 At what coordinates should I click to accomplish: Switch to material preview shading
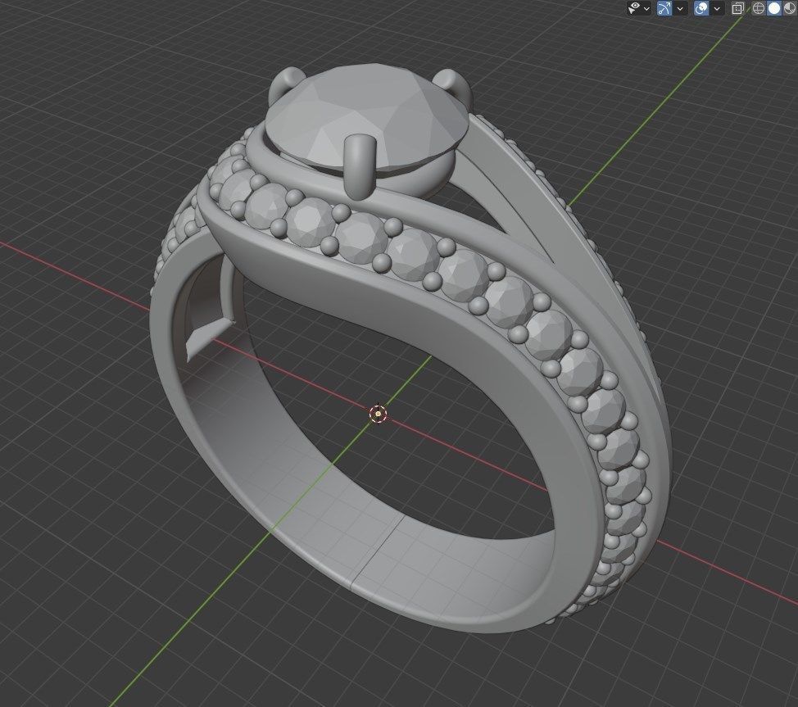pyautogui.click(x=790, y=8)
